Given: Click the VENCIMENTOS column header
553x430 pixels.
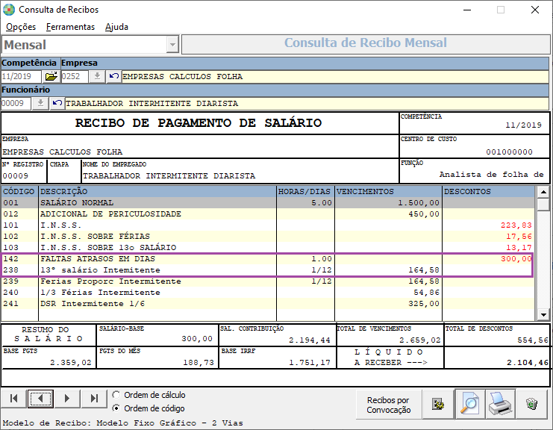Looking at the screenshot, I should pyautogui.click(x=388, y=192).
